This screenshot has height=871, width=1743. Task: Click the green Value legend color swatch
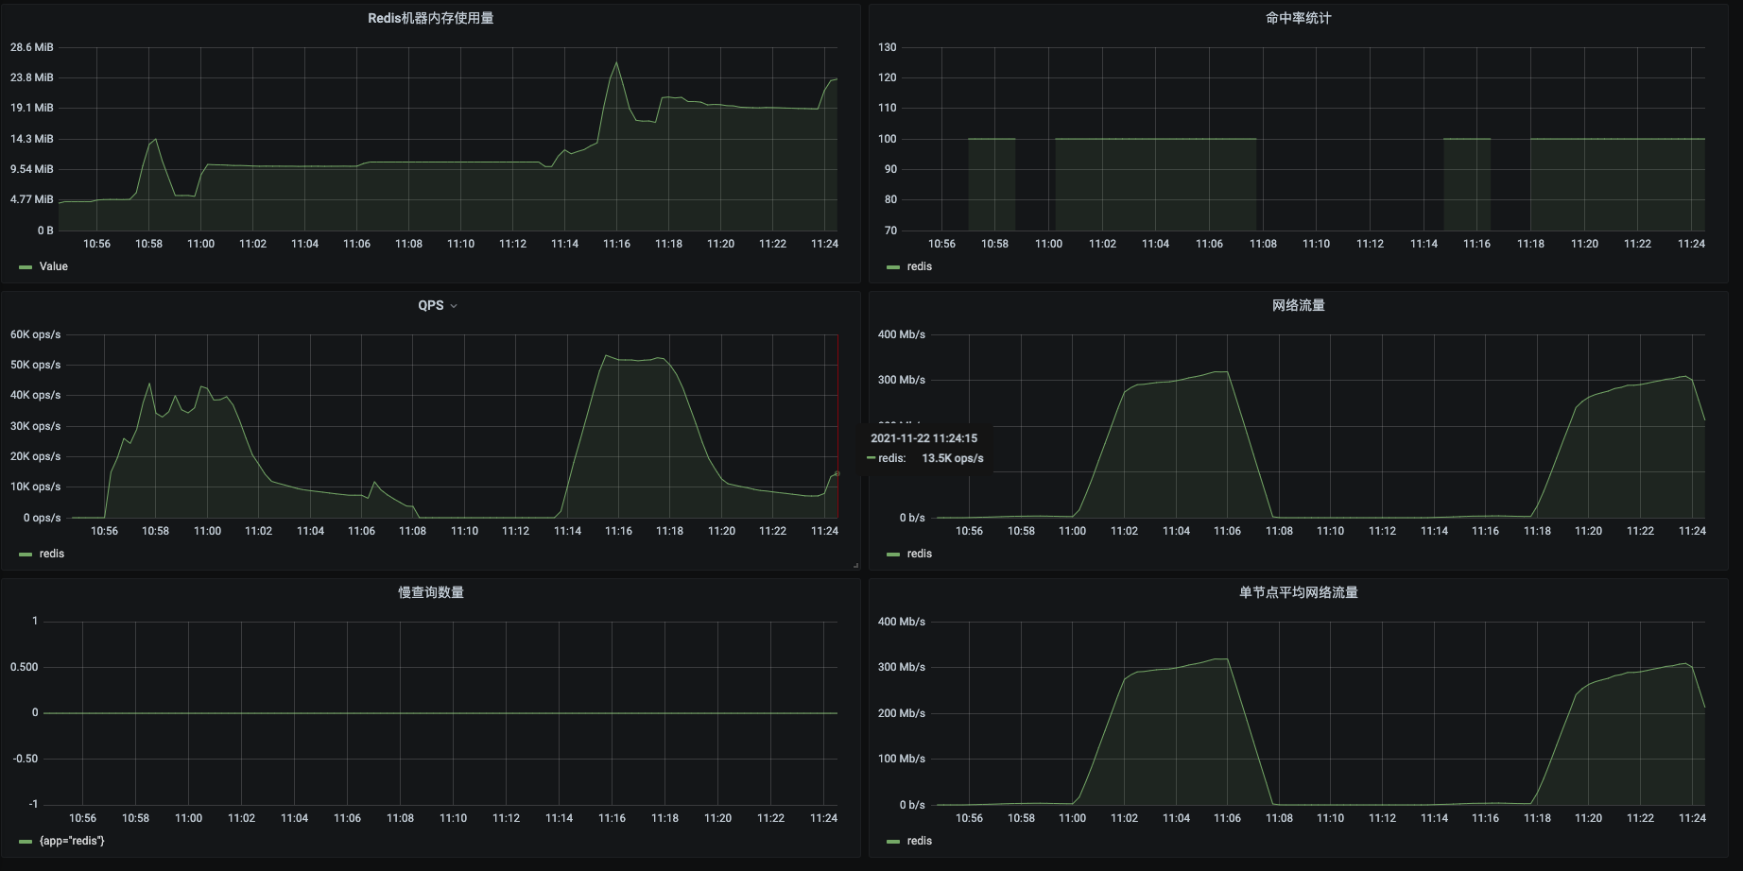click(x=26, y=267)
